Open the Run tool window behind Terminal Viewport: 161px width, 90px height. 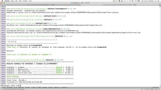4,87
